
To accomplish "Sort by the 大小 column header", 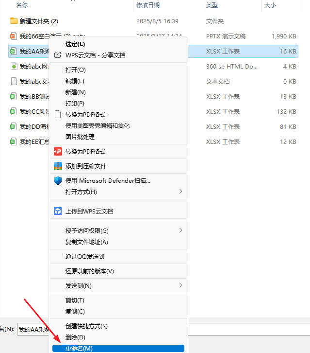I will tap(270, 5).
